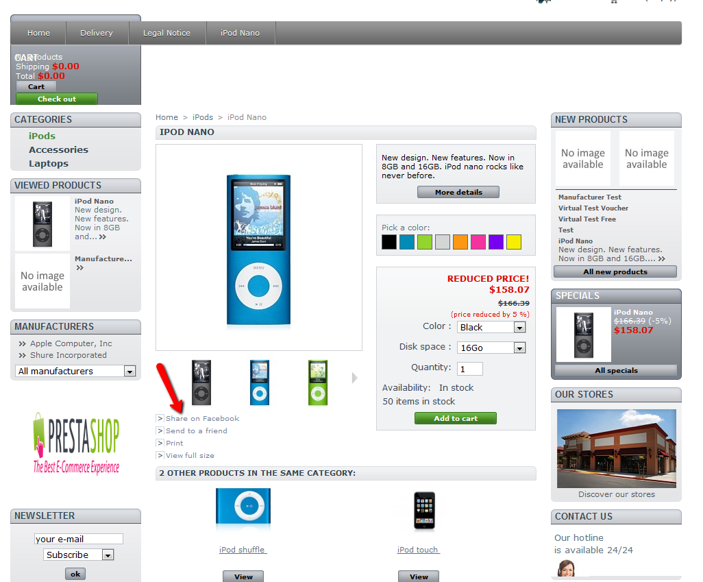The width and height of the screenshot is (703, 582).
Task: Click Discover our stores link
Action: (617, 494)
